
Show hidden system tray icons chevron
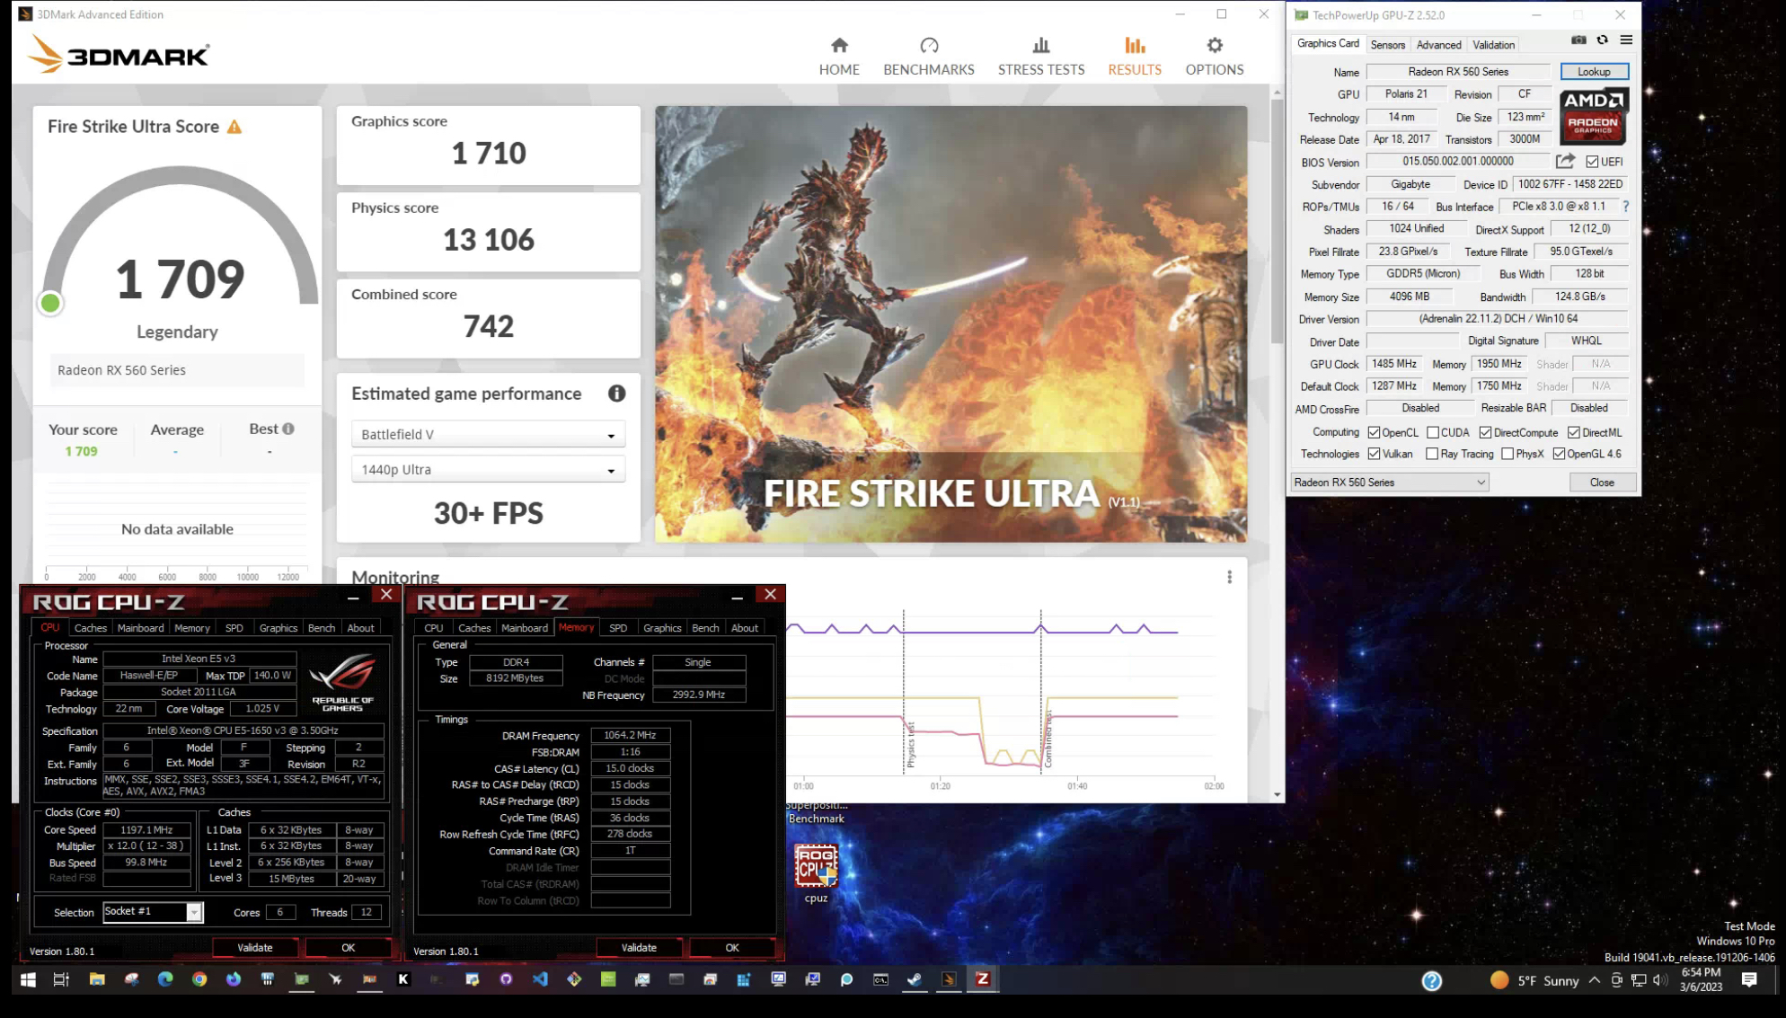point(1594,980)
